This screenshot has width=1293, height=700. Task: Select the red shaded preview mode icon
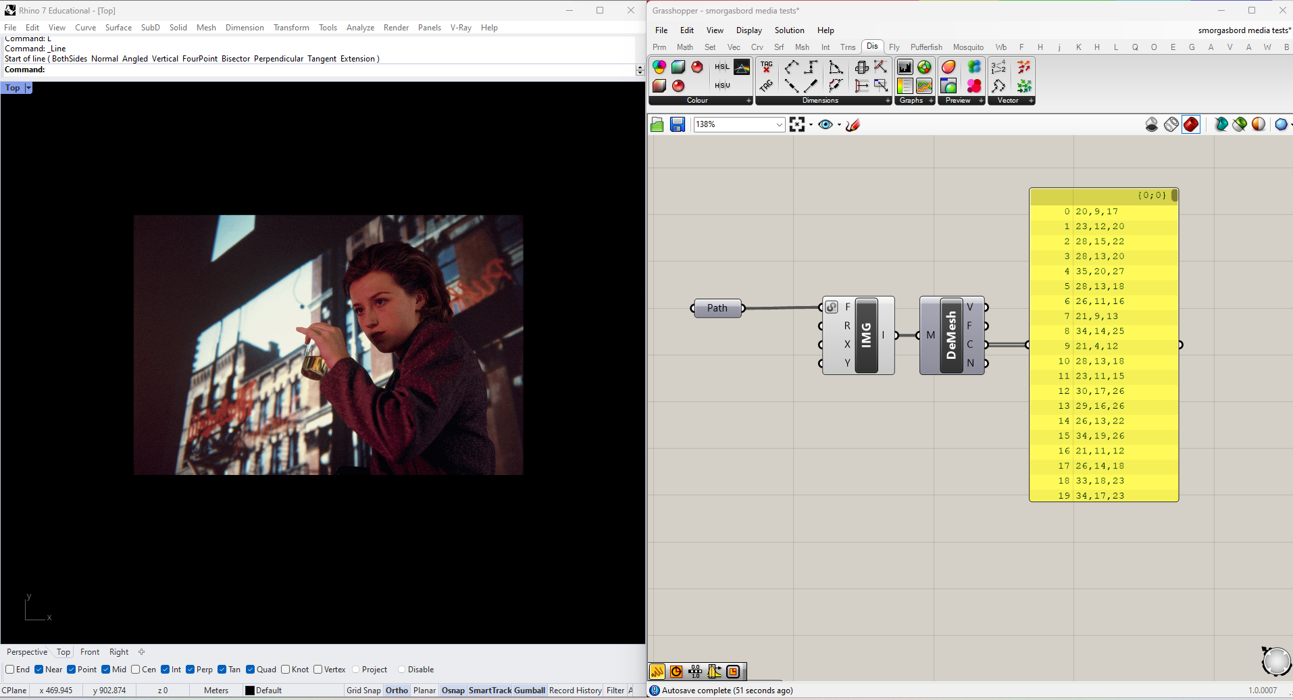1190,124
